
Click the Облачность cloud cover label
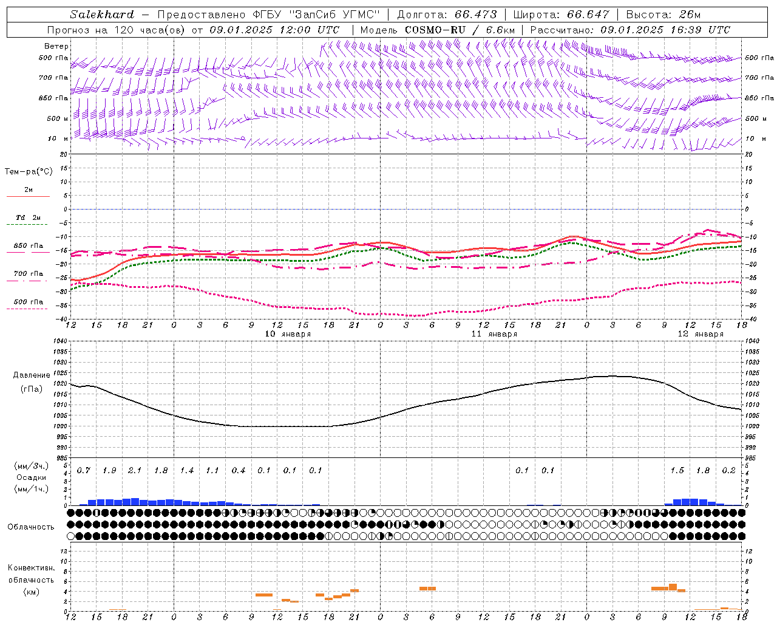31,527
